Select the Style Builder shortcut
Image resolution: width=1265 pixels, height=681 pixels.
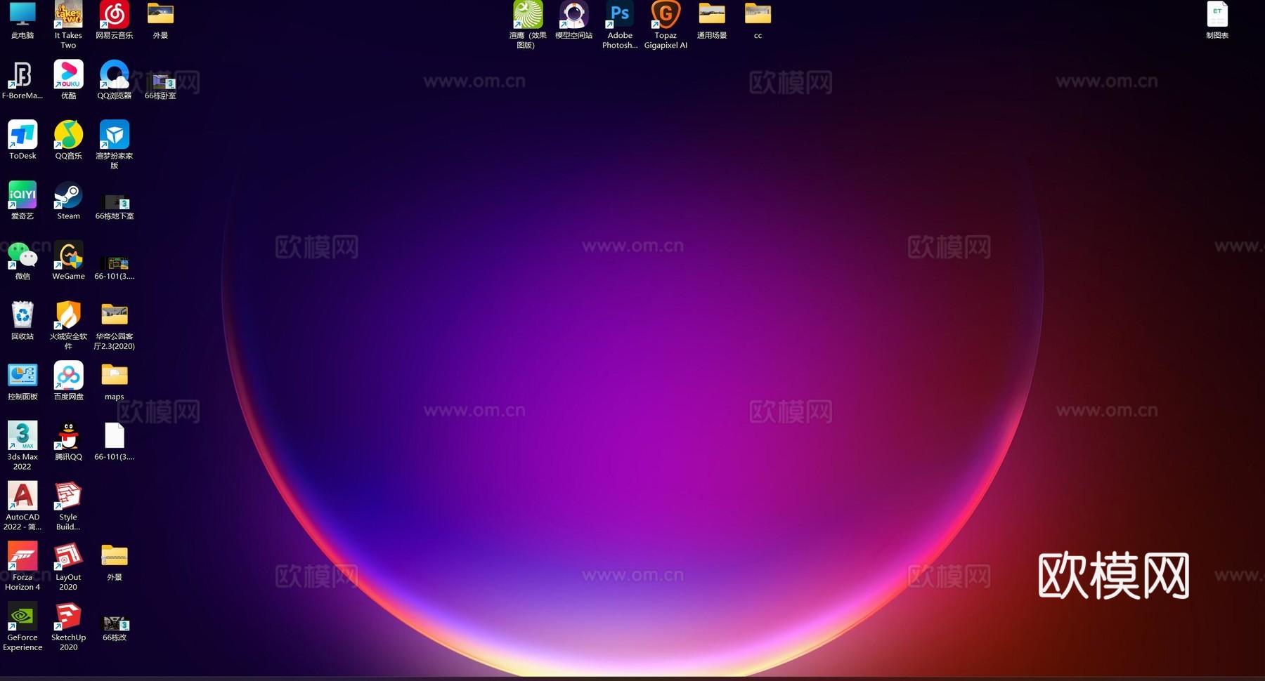tap(68, 496)
